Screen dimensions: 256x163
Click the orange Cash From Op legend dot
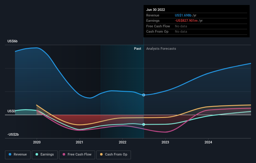101,154
